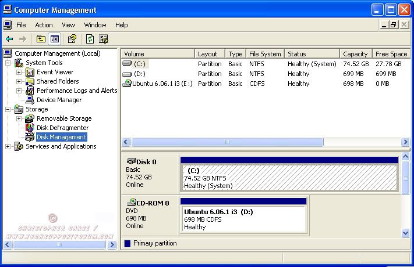Viewport: 414px width, 267px height.
Task: Click console tree scroll left arrow
Action: coord(8,244)
